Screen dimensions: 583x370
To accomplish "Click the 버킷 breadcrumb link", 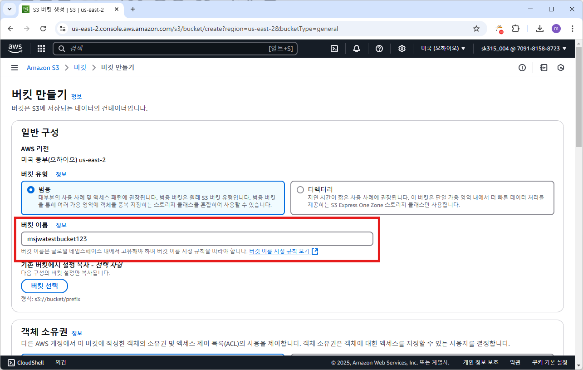I will tap(80, 68).
